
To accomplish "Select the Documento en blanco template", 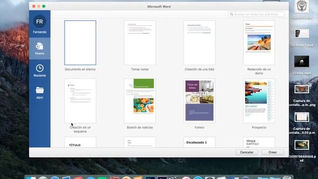I will 80,43.
